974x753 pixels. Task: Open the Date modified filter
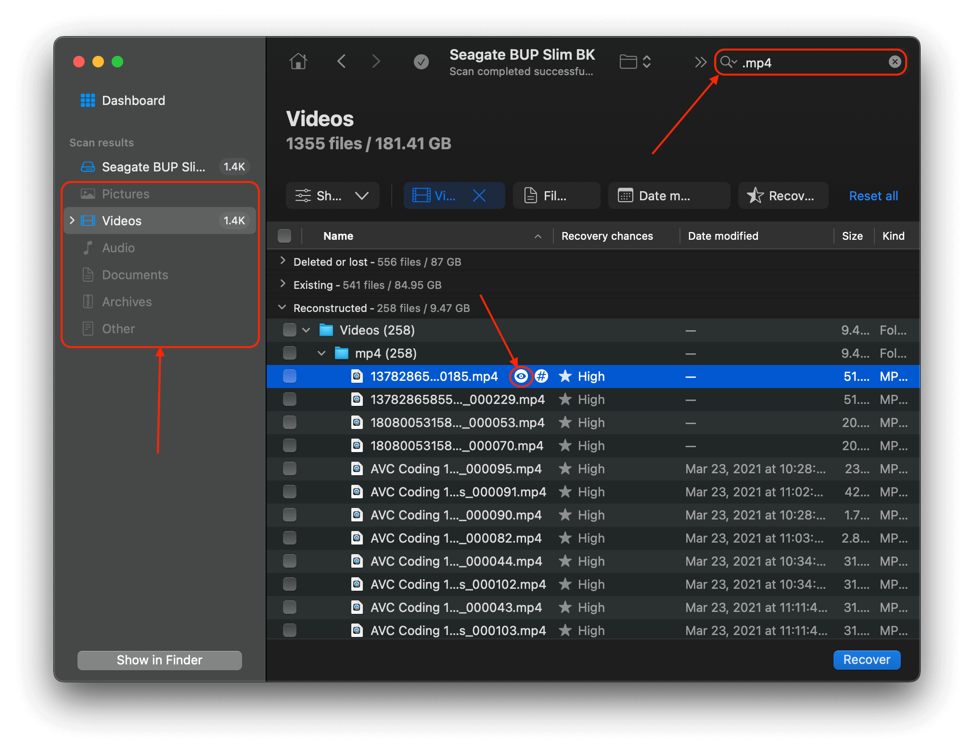[x=669, y=195]
